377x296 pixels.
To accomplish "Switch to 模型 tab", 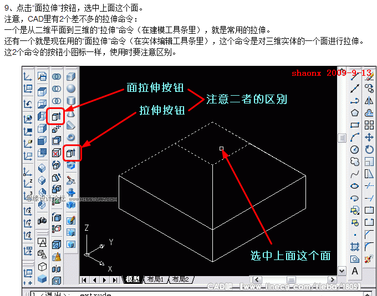I will click(x=133, y=279).
